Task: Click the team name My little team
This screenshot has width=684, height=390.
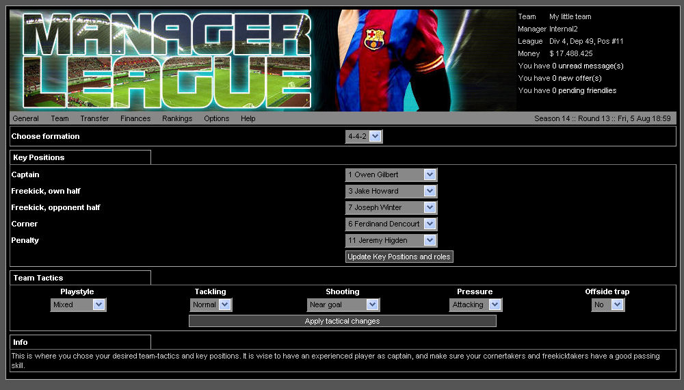Action: tap(570, 16)
